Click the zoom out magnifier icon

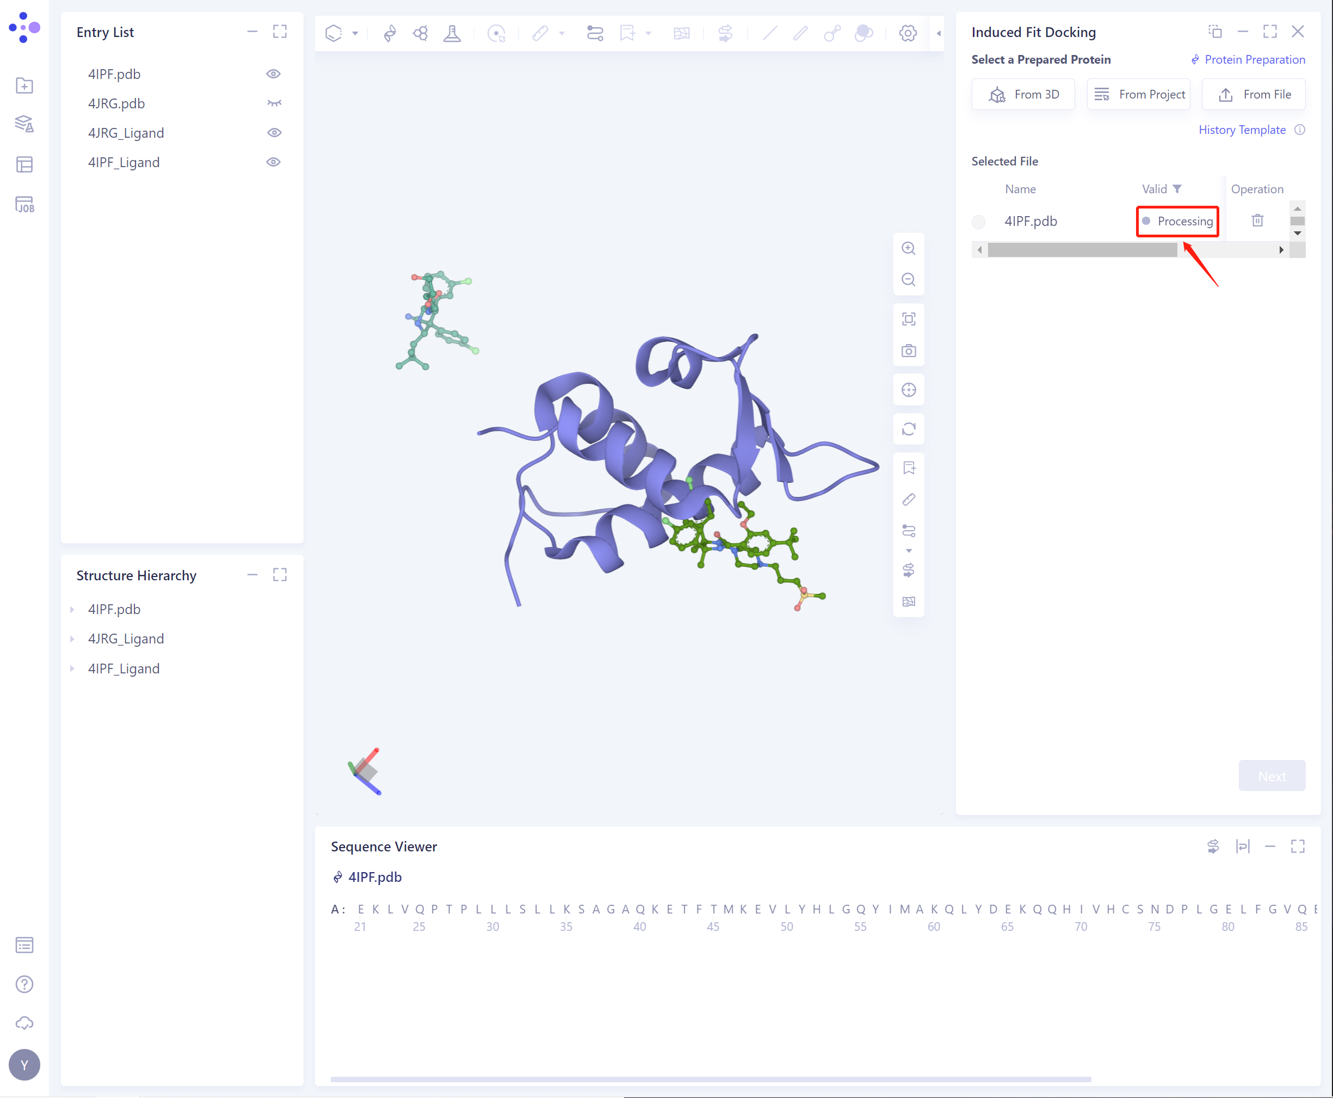908,280
